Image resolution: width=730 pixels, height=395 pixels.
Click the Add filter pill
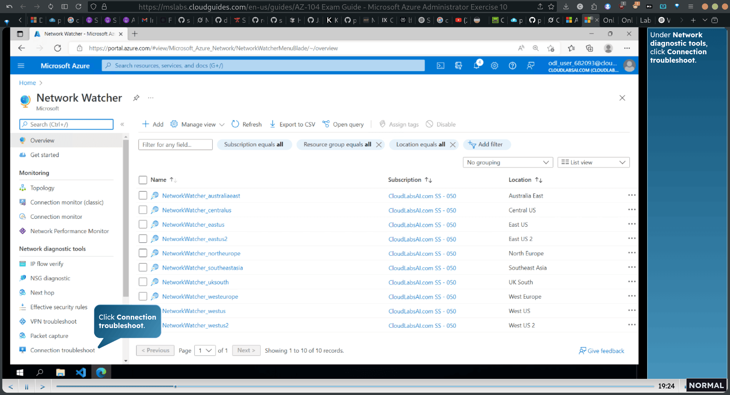tap(487, 145)
